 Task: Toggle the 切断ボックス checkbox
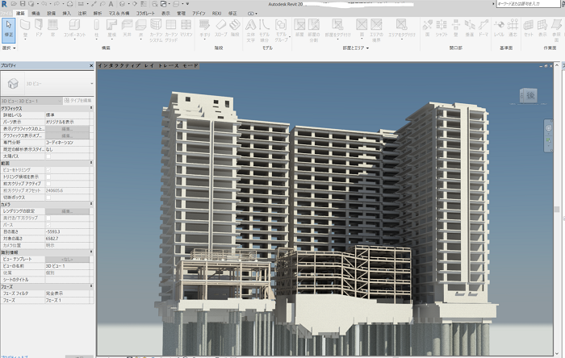pyautogui.click(x=48, y=196)
